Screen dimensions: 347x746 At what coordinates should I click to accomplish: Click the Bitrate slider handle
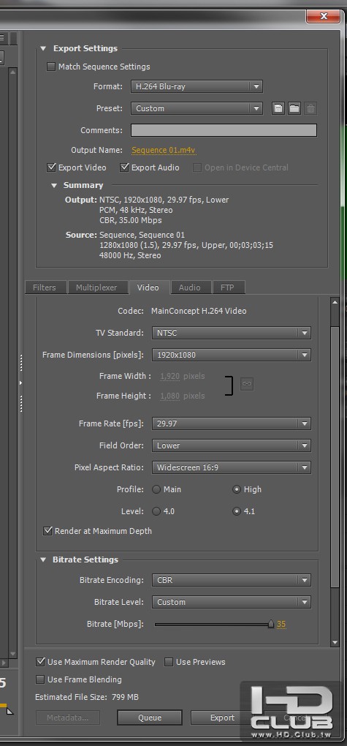click(271, 624)
